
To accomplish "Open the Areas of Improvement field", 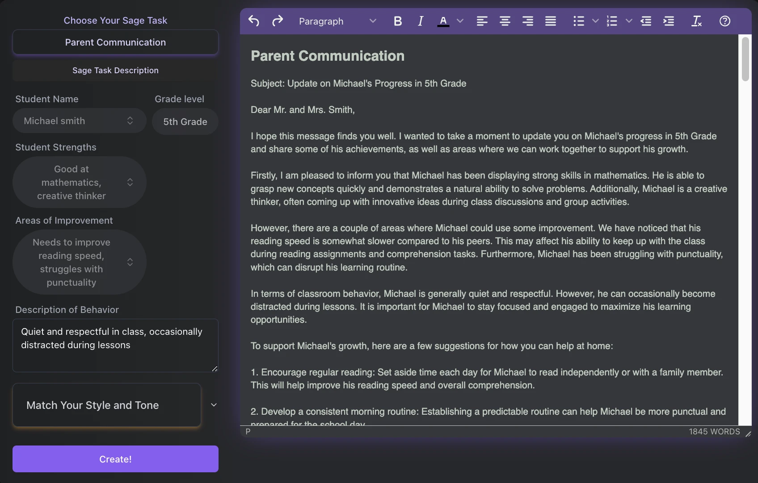I will 80,262.
